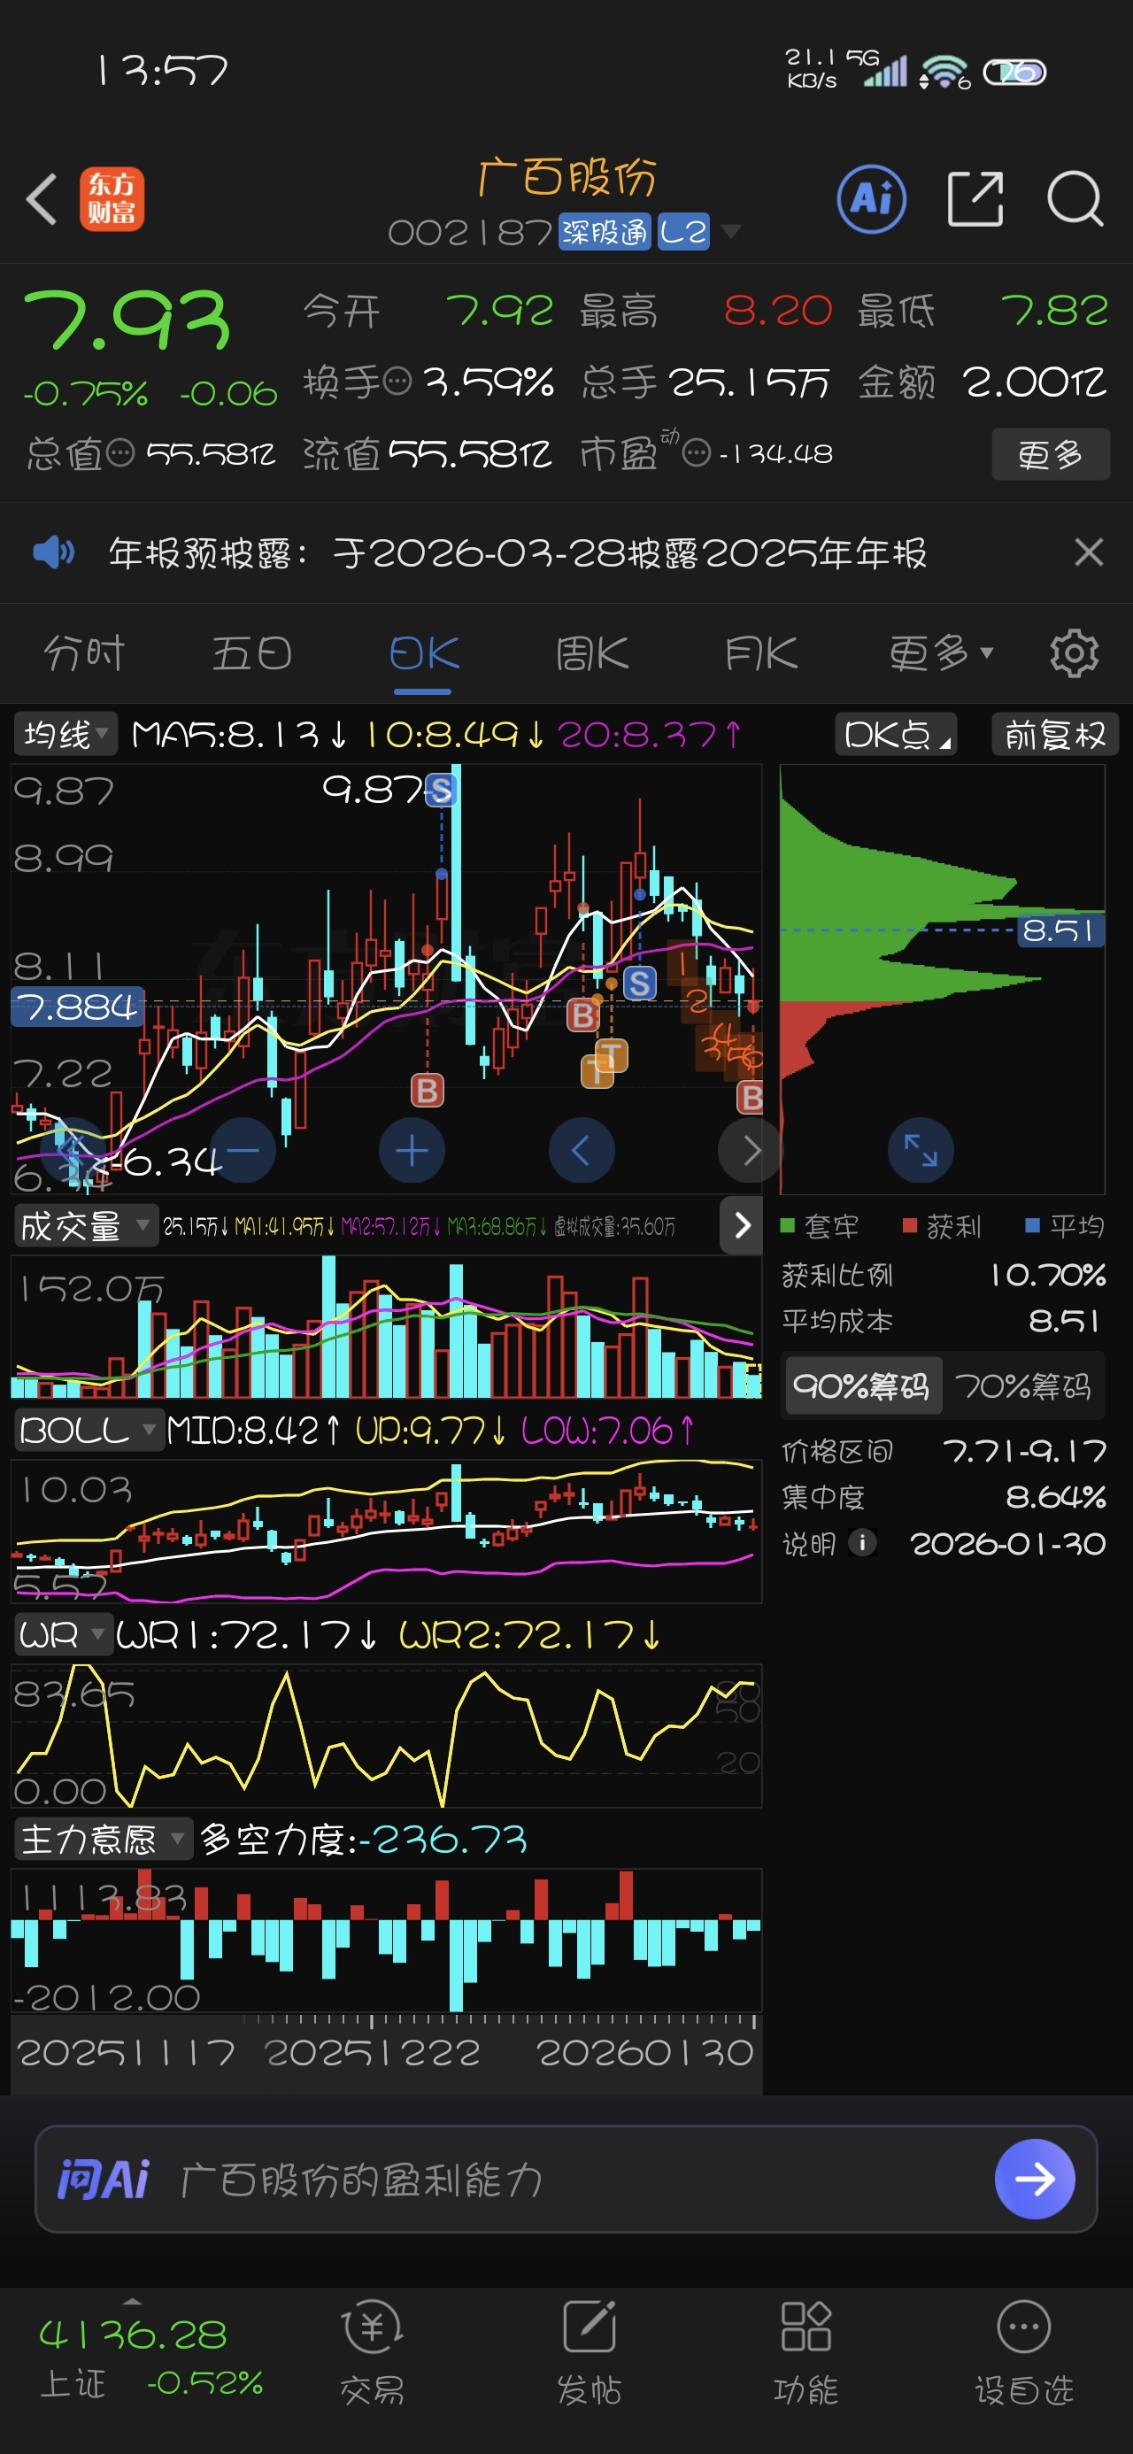Open the BOLL indicator dropdown

(88, 1430)
